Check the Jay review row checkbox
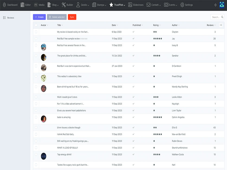The height and width of the screenshot is (170, 227). [x=36, y=39]
